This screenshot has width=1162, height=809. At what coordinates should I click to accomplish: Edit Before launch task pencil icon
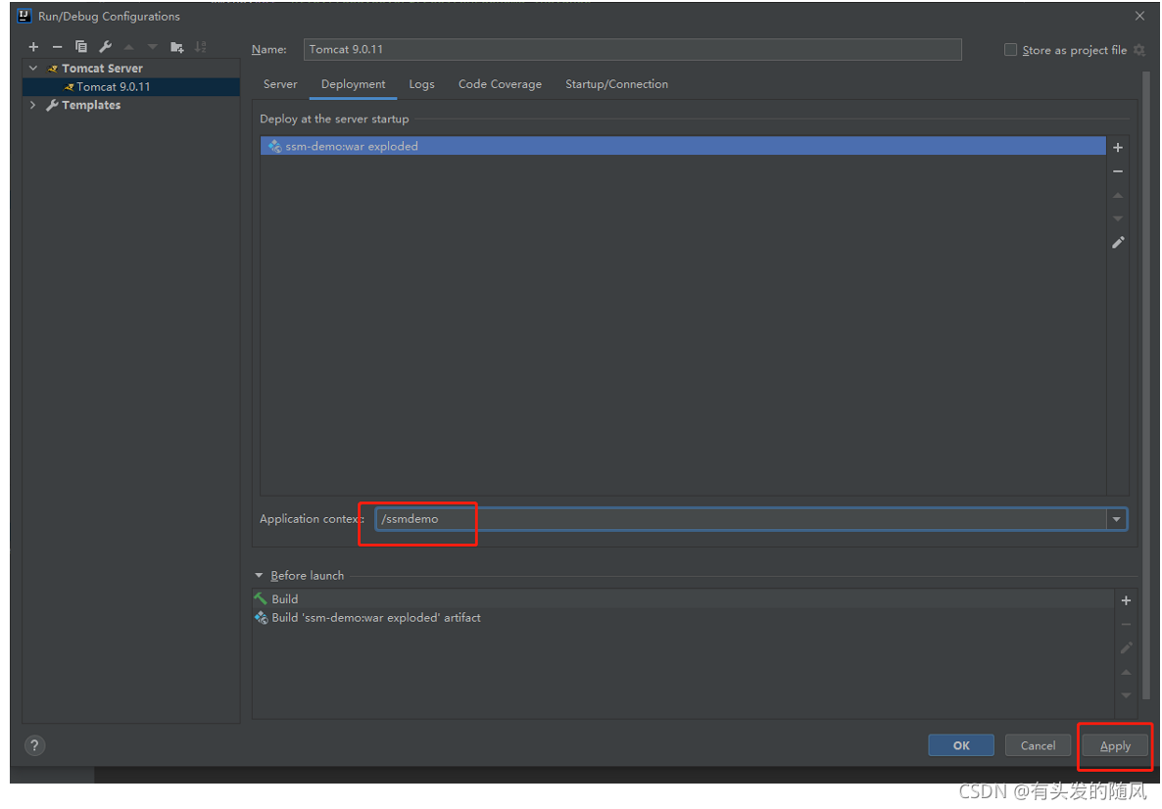click(x=1126, y=648)
